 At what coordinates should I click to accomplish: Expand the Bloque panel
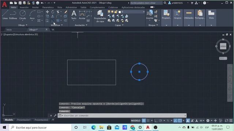[x=153, y=25]
